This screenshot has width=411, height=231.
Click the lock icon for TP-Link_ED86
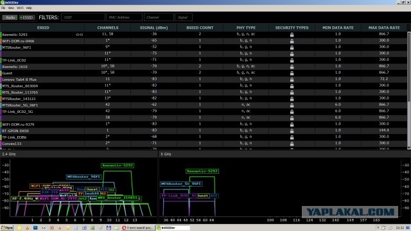click(292, 137)
